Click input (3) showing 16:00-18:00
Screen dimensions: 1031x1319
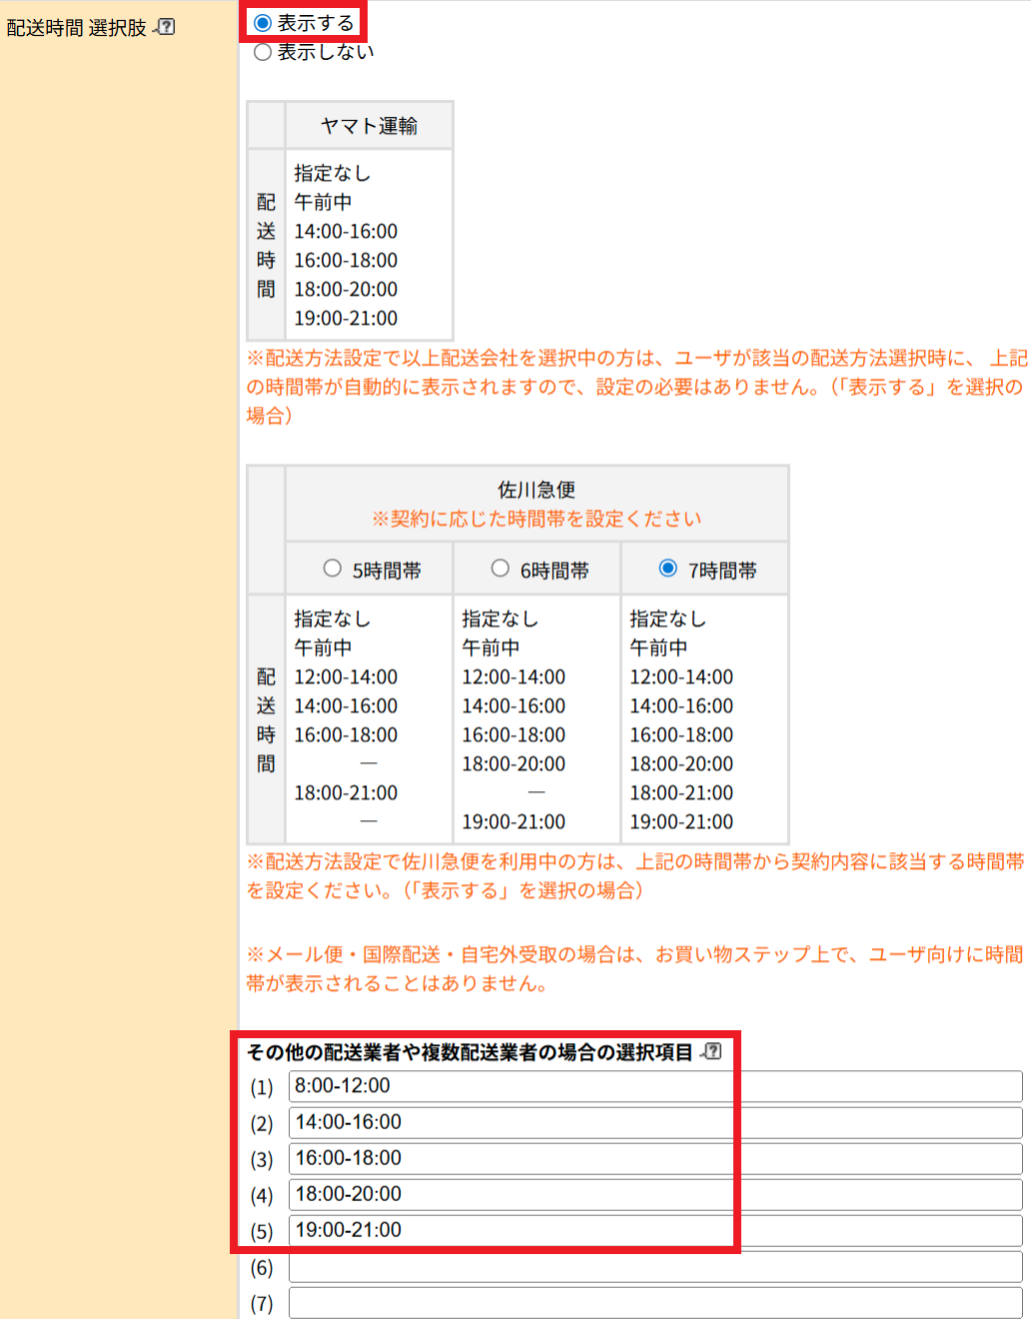coord(654,1158)
